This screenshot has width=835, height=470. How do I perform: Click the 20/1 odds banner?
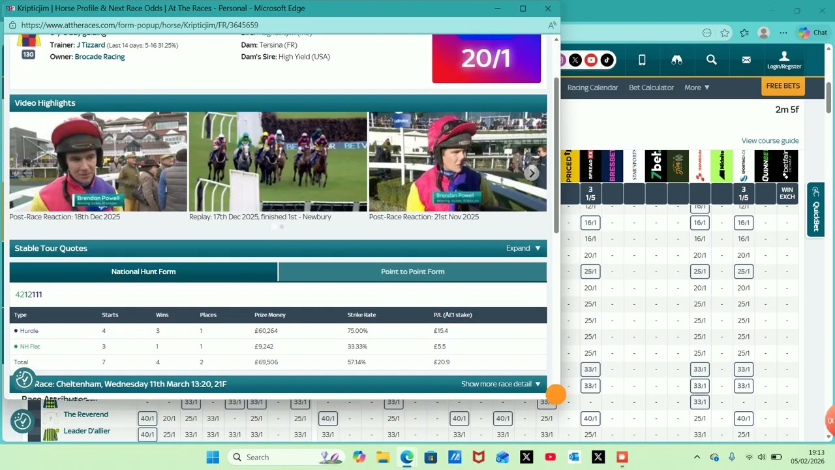click(486, 59)
